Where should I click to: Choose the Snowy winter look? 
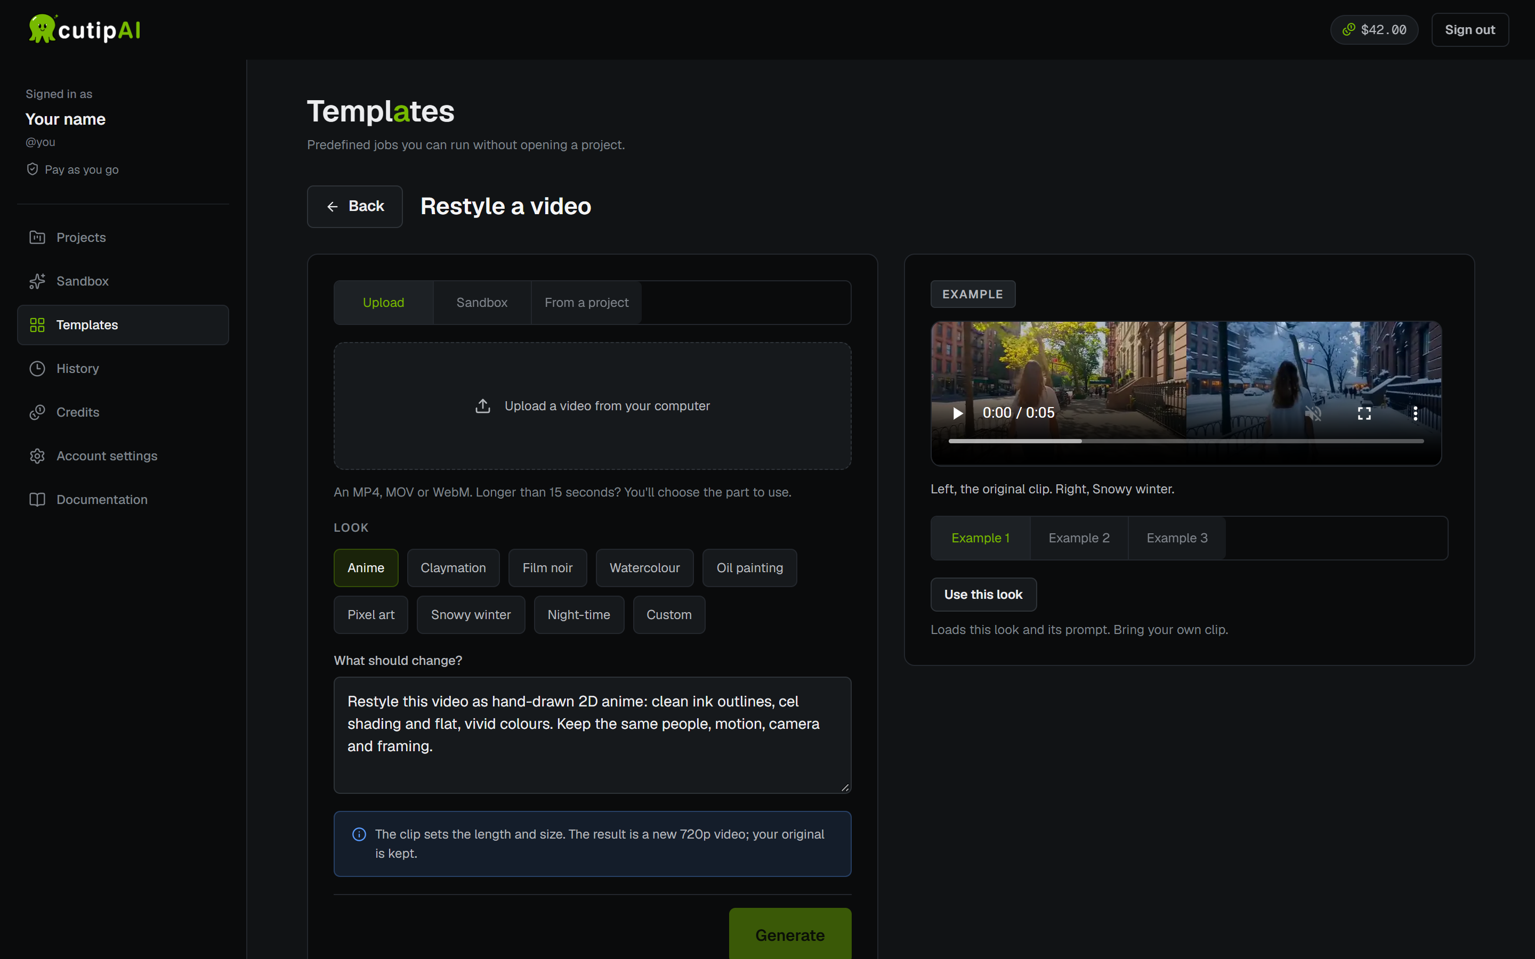tap(471, 615)
